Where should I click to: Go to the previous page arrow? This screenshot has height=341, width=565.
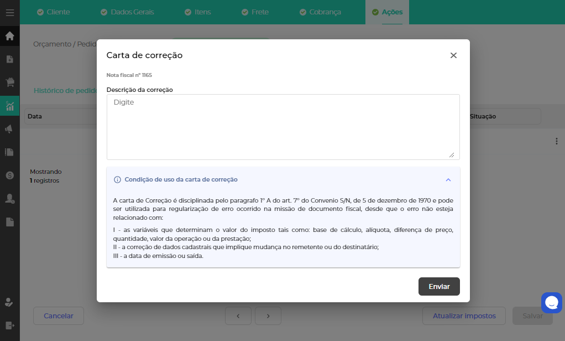pos(239,316)
